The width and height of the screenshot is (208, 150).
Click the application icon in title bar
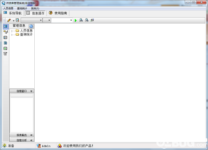coord(3,3)
